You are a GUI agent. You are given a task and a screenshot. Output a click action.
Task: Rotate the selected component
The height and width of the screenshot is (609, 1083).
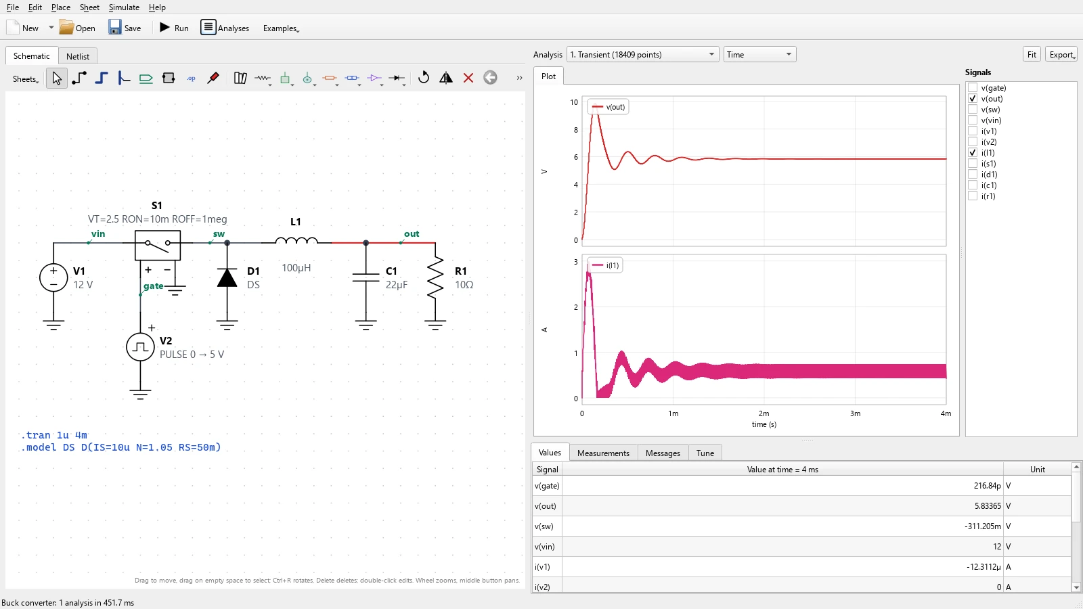click(424, 78)
